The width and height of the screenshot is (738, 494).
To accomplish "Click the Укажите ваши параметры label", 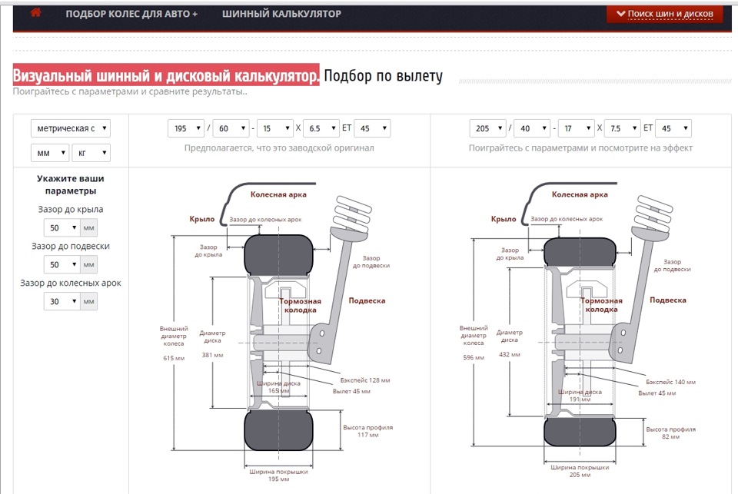I will (x=71, y=184).
